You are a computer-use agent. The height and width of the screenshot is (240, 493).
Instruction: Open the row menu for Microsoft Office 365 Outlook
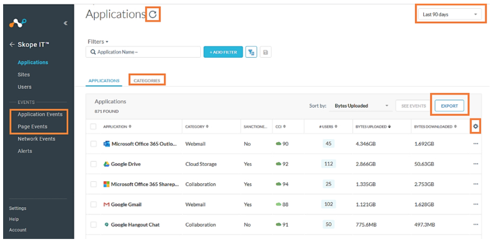(x=475, y=144)
